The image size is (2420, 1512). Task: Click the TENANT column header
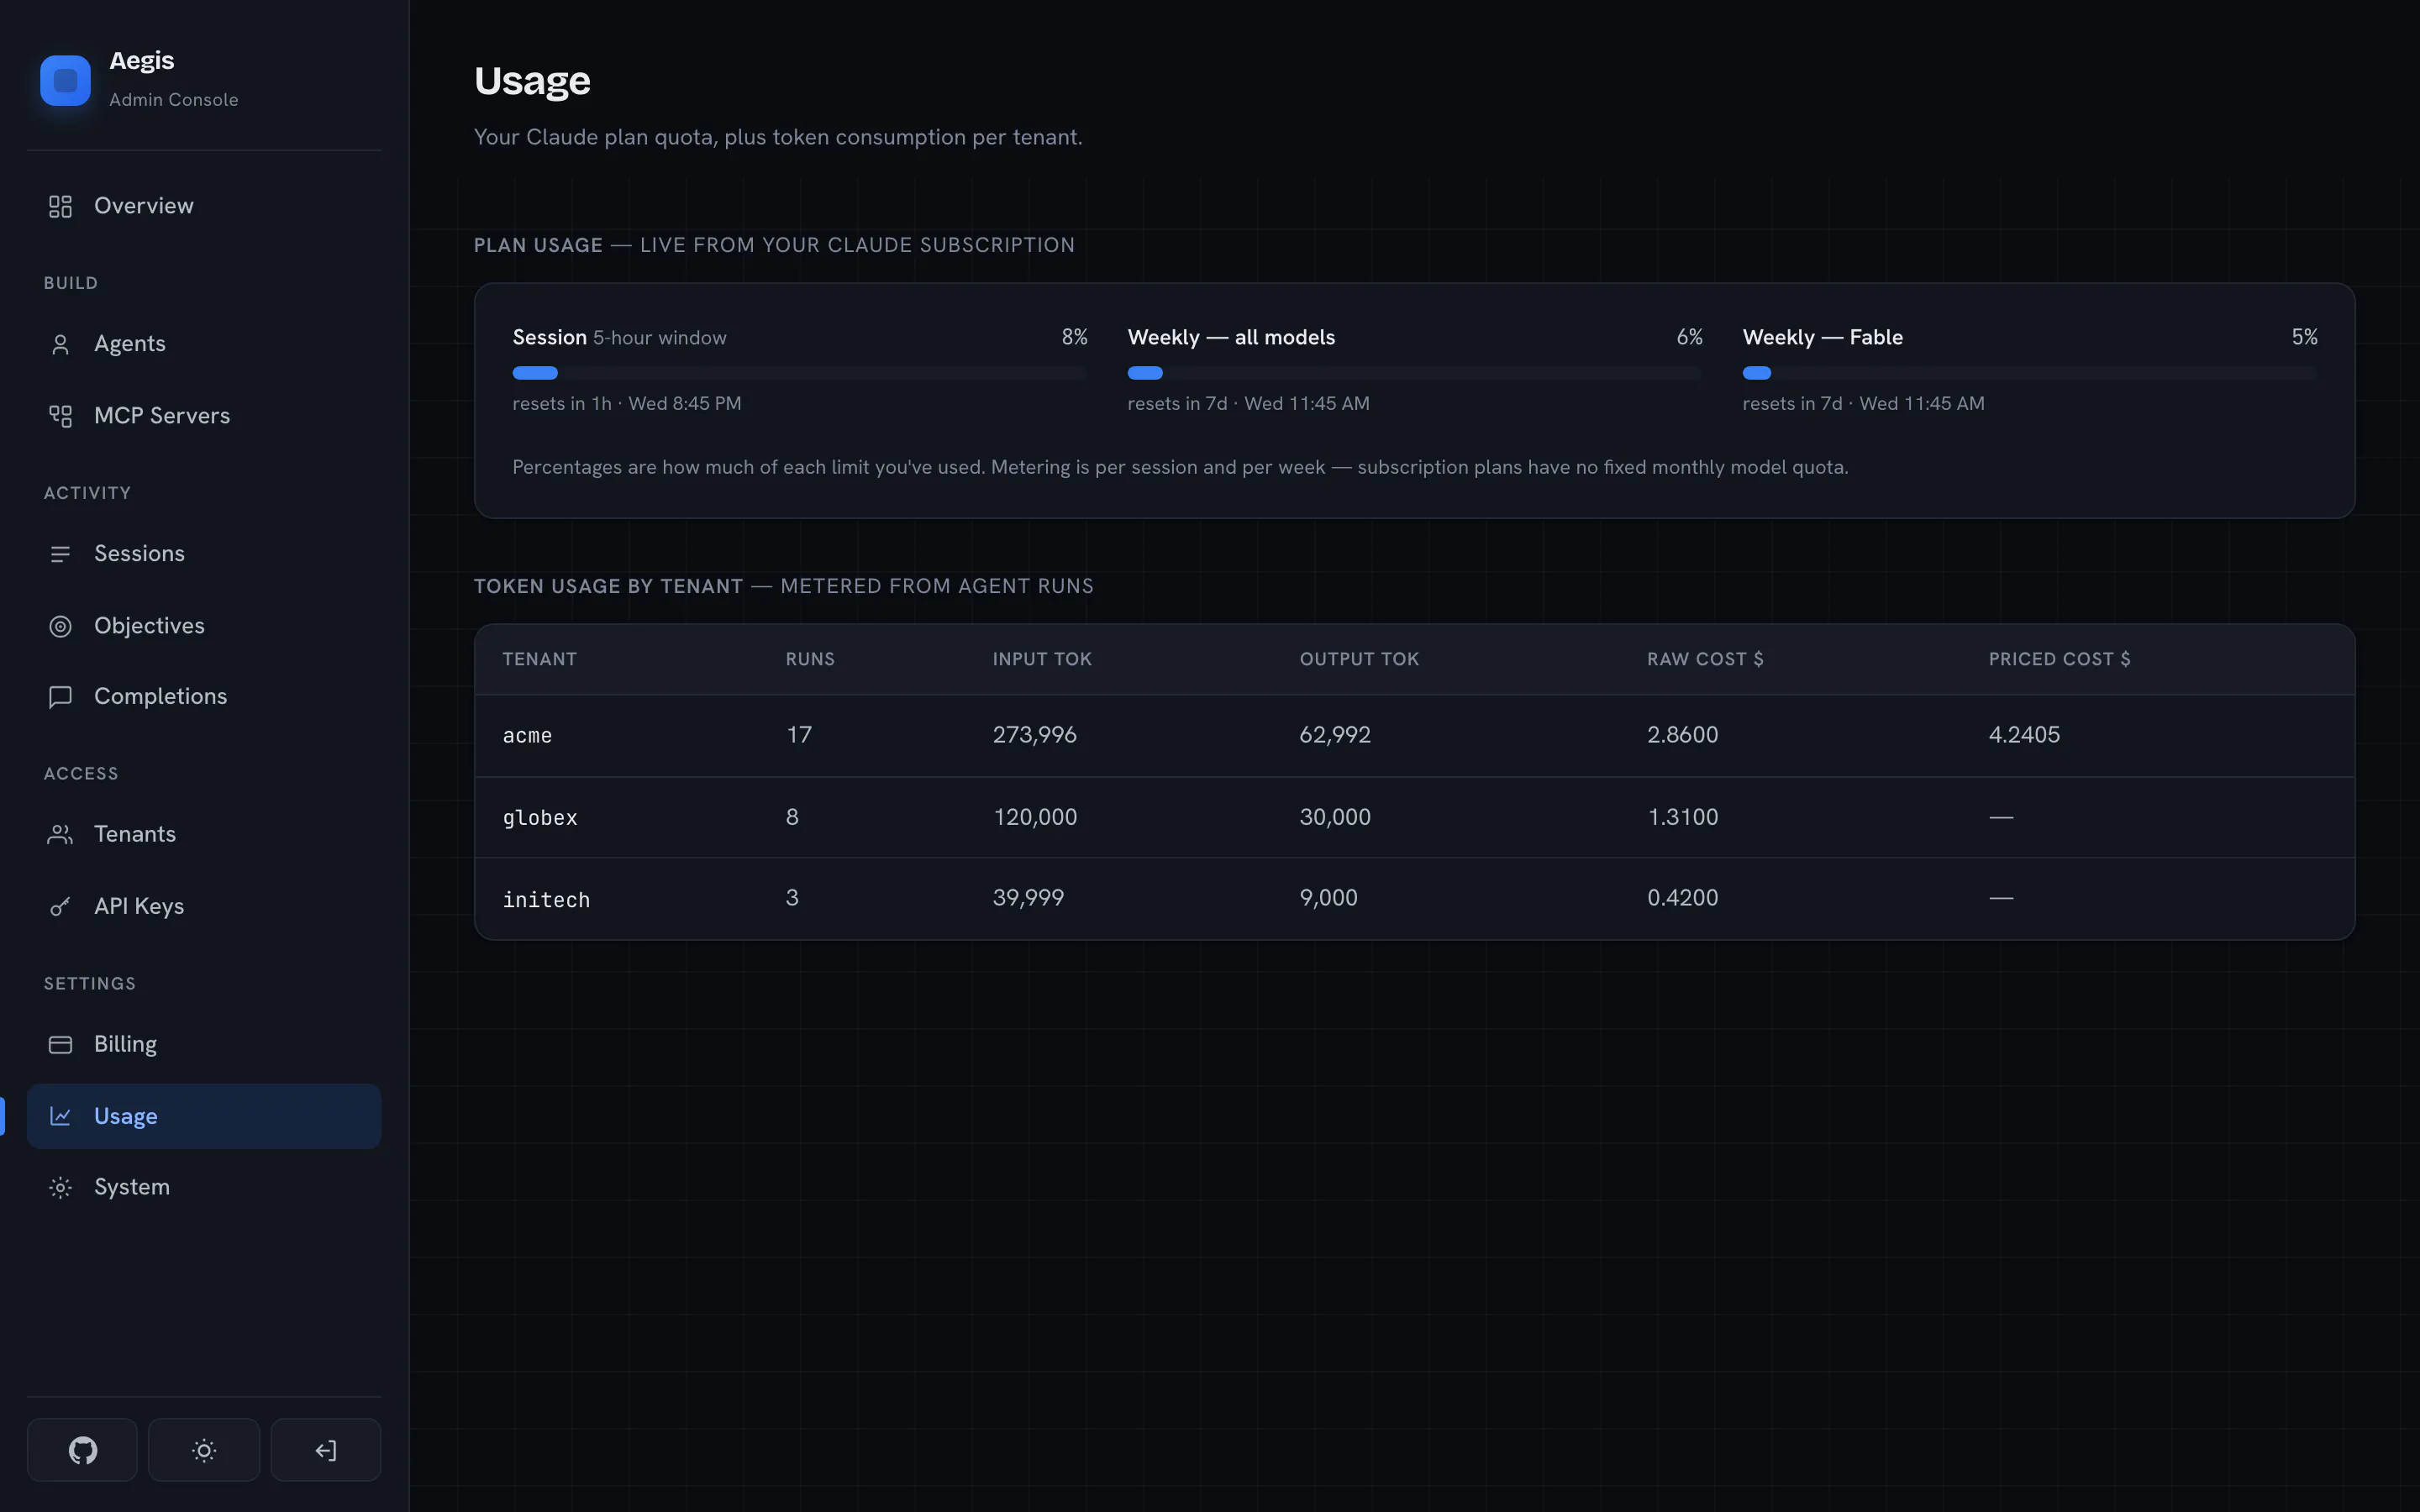pyautogui.click(x=539, y=659)
